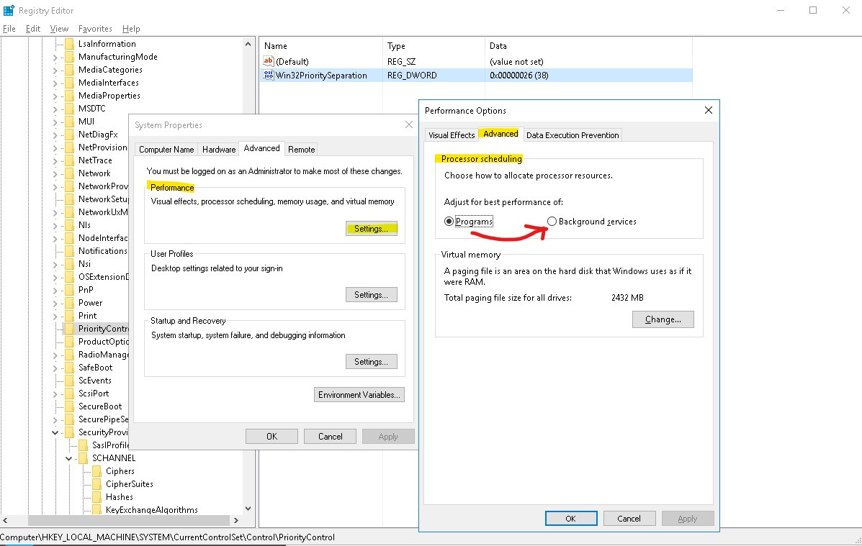Click the registry tree horizontal scrollbar right arrow
Screen dimensions: 862x546
click(235, 520)
